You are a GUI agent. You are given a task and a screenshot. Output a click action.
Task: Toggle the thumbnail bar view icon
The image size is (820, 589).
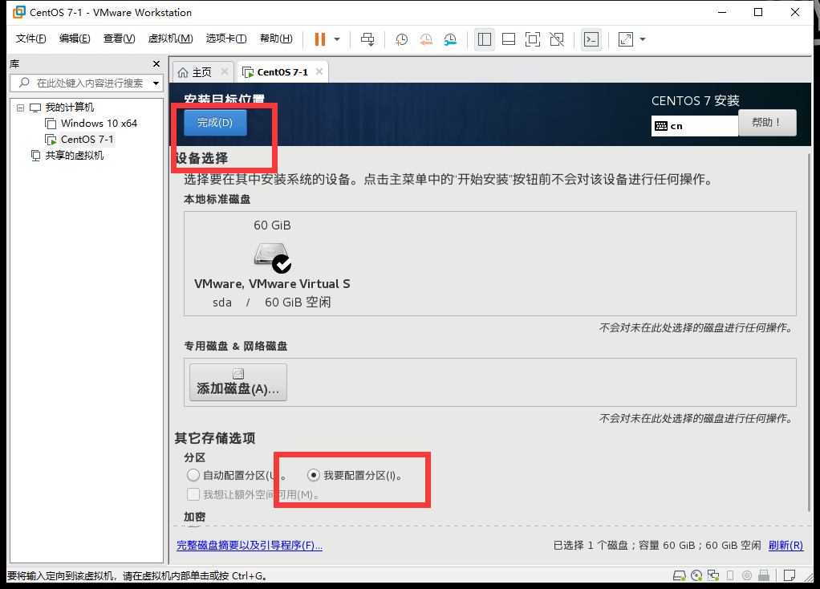coord(509,39)
